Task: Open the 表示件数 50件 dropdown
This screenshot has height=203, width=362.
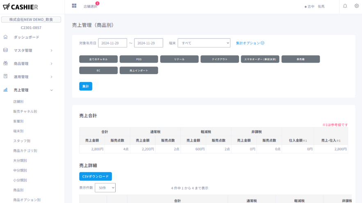Action: pyautogui.click(x=105, y=188)
